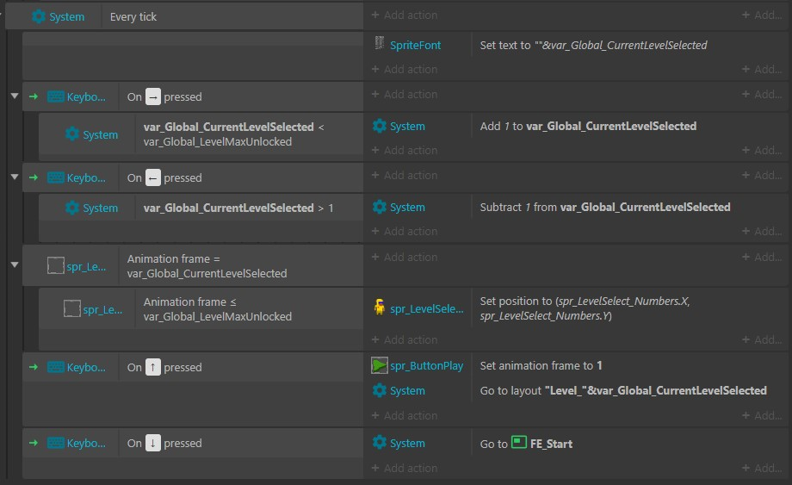Click spr_Le sprite icon in Animation frame ≤ condition
Screen dimensions: 792x485
pyautogui.click(x=72, y=308)
